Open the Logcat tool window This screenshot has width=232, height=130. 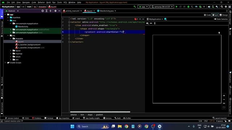[76, 118]
